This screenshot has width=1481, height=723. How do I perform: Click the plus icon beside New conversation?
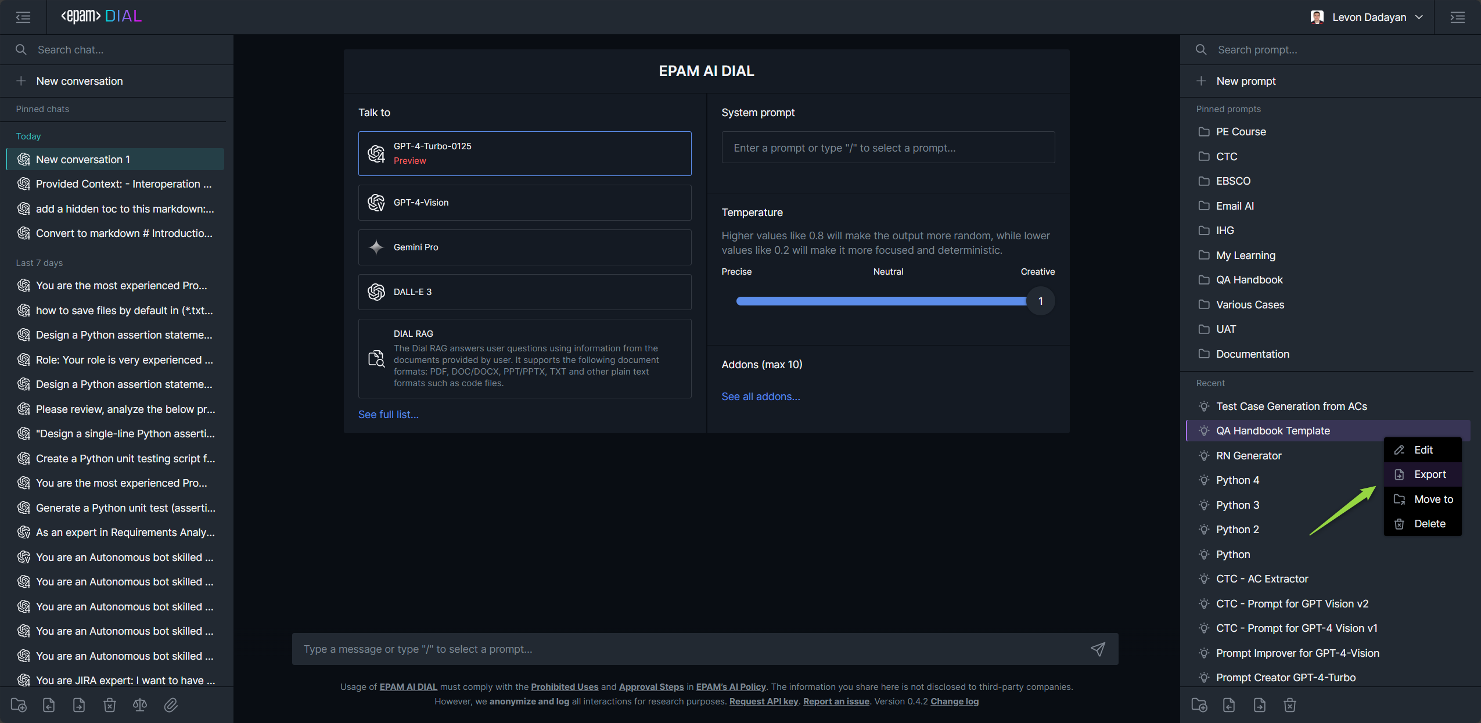[21, 81]
